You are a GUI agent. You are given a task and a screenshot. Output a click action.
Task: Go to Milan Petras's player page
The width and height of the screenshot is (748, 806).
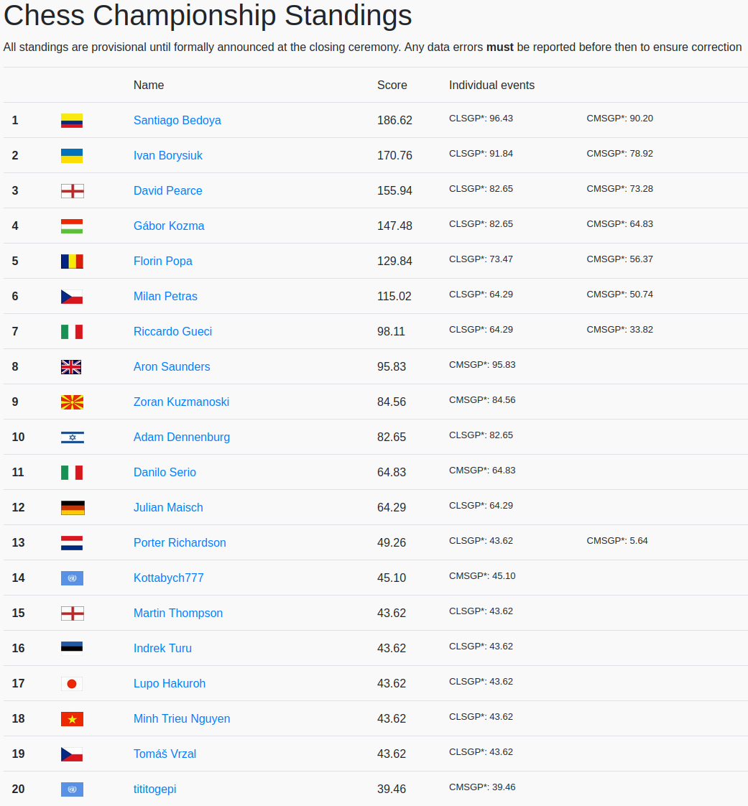(x=165, y=297)
